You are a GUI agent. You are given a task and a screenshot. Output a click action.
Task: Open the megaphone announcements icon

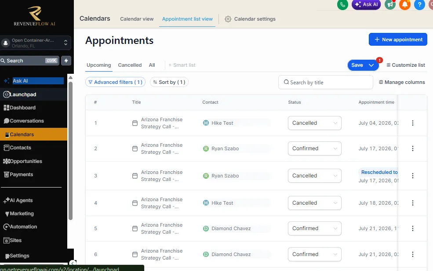(x=390, y=4)
